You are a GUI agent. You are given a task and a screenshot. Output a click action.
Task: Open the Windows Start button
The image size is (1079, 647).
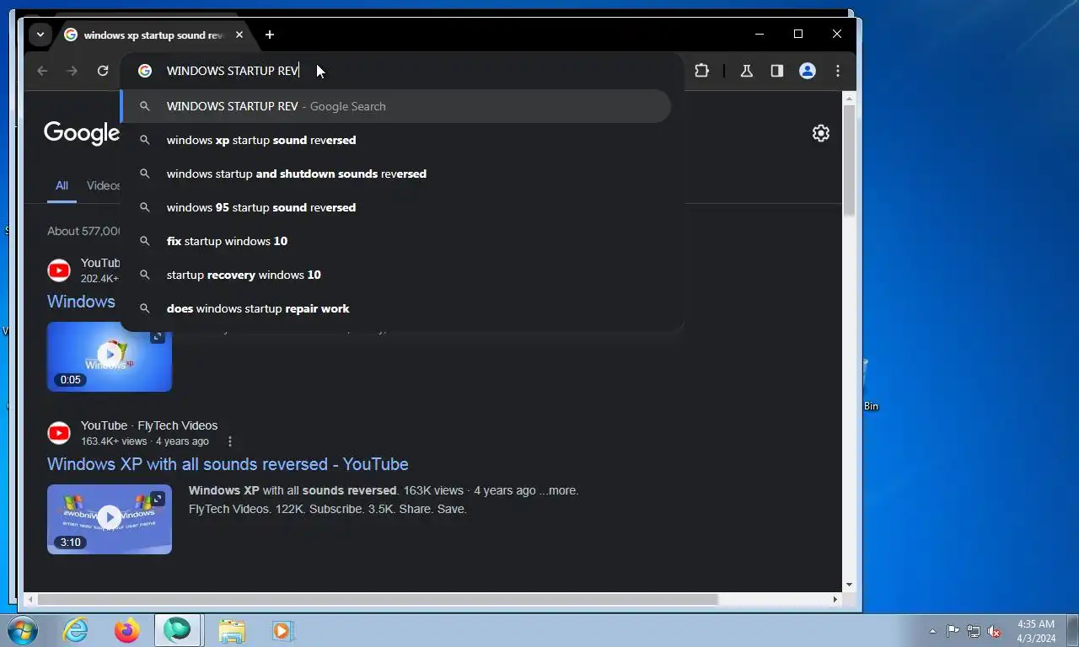tap(23, 630)
